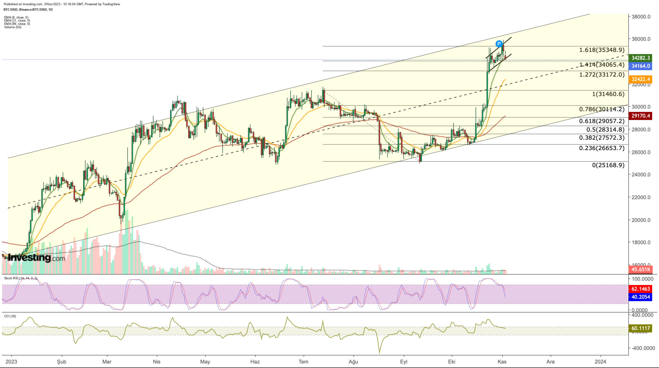
Task: Click the 0.5(28314.8) Fibonacci level label
Action: (605, 130)
